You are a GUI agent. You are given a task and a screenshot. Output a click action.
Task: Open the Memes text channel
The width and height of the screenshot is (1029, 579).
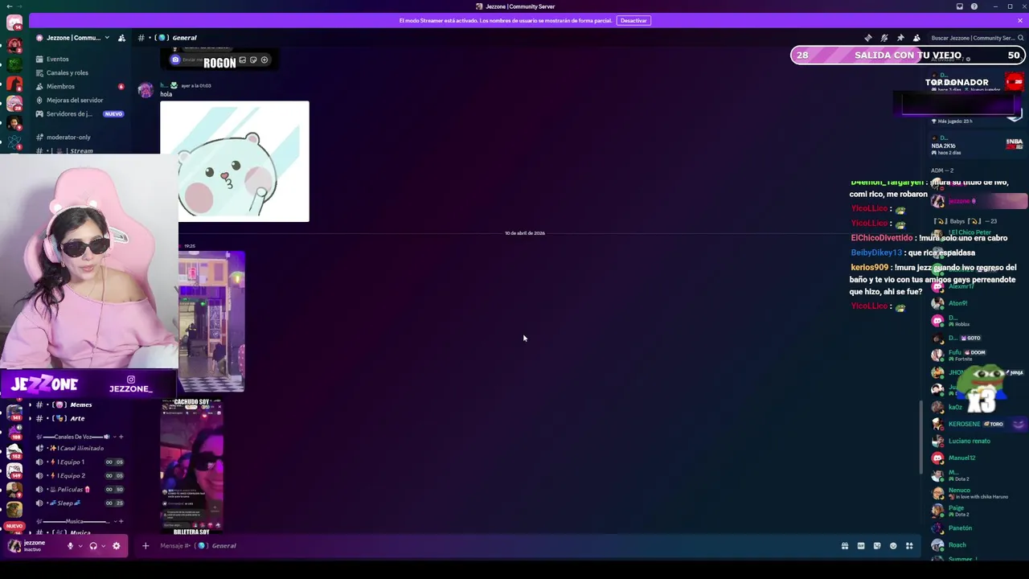point(80,404)
